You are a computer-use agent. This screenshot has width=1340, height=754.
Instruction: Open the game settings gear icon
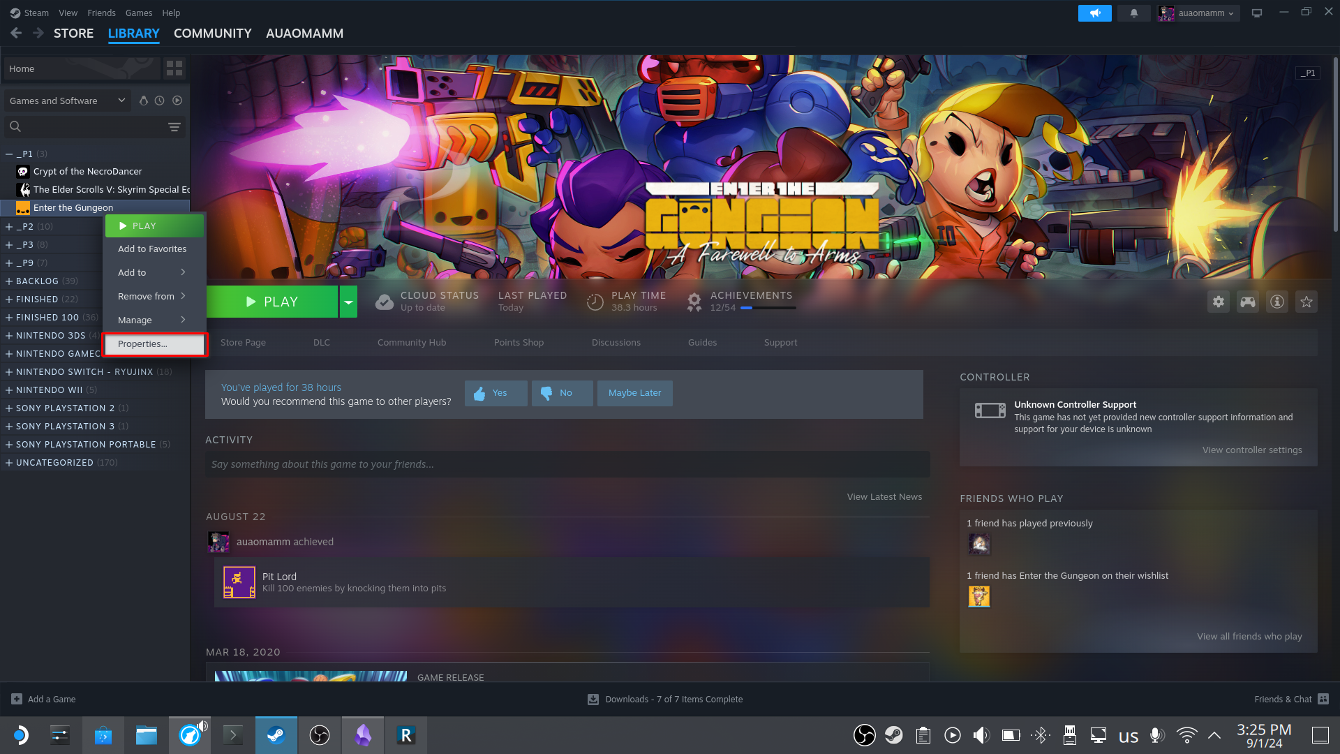pos(1219,302)
